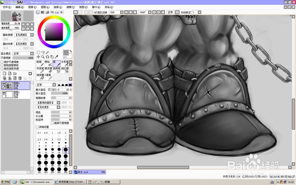This screenshot has width=296, height=185.
Task: Open the 画材效果 dropdown
Action: 32,44
